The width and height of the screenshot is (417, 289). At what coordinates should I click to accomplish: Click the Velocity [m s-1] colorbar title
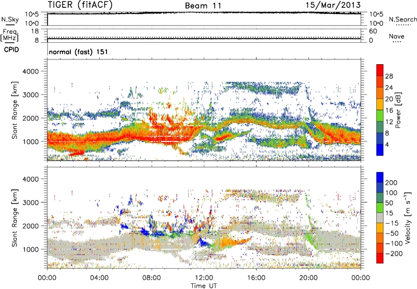[407, 218]
